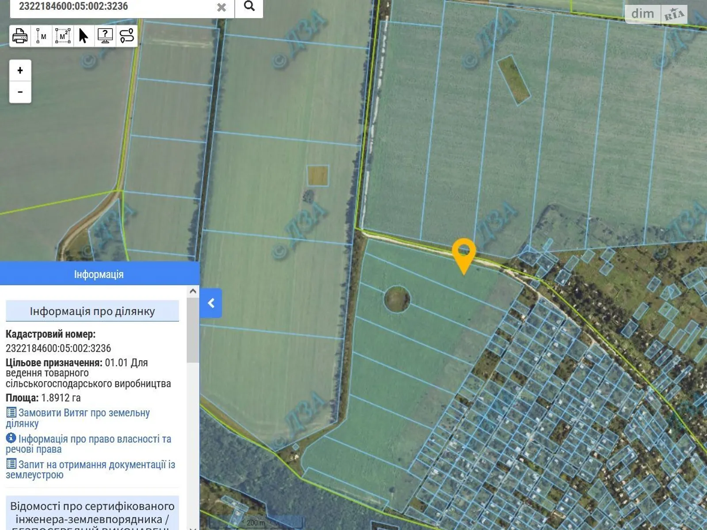Activate the arrow pointer tool
Screen dimensions: 707x530
[84, 36]
